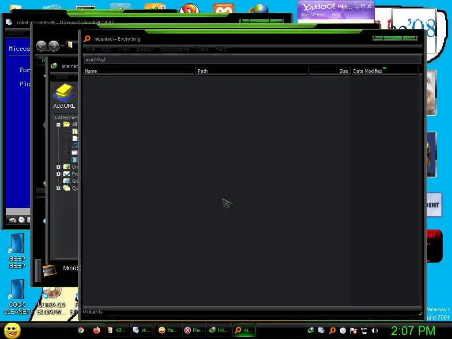Select the All Downloads folder icon
The image size is (452, 339).
click(x=67, y=124)
